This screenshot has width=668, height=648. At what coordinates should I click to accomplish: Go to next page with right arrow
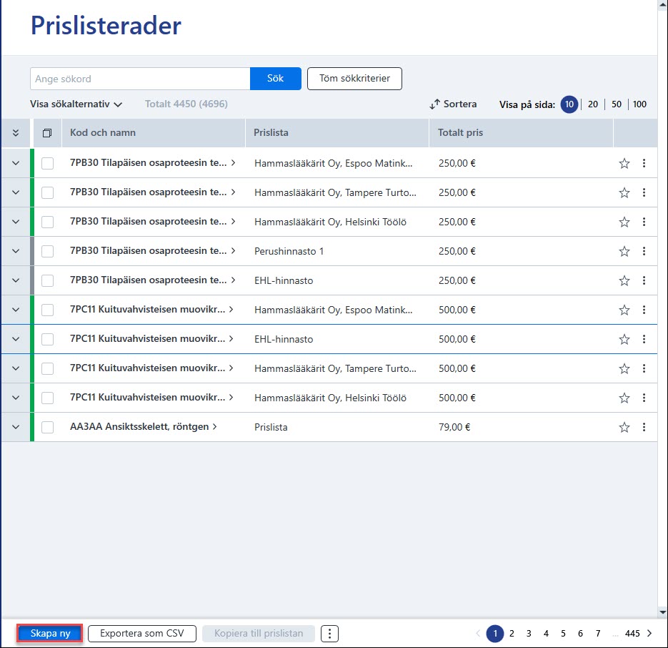[649, 634]
